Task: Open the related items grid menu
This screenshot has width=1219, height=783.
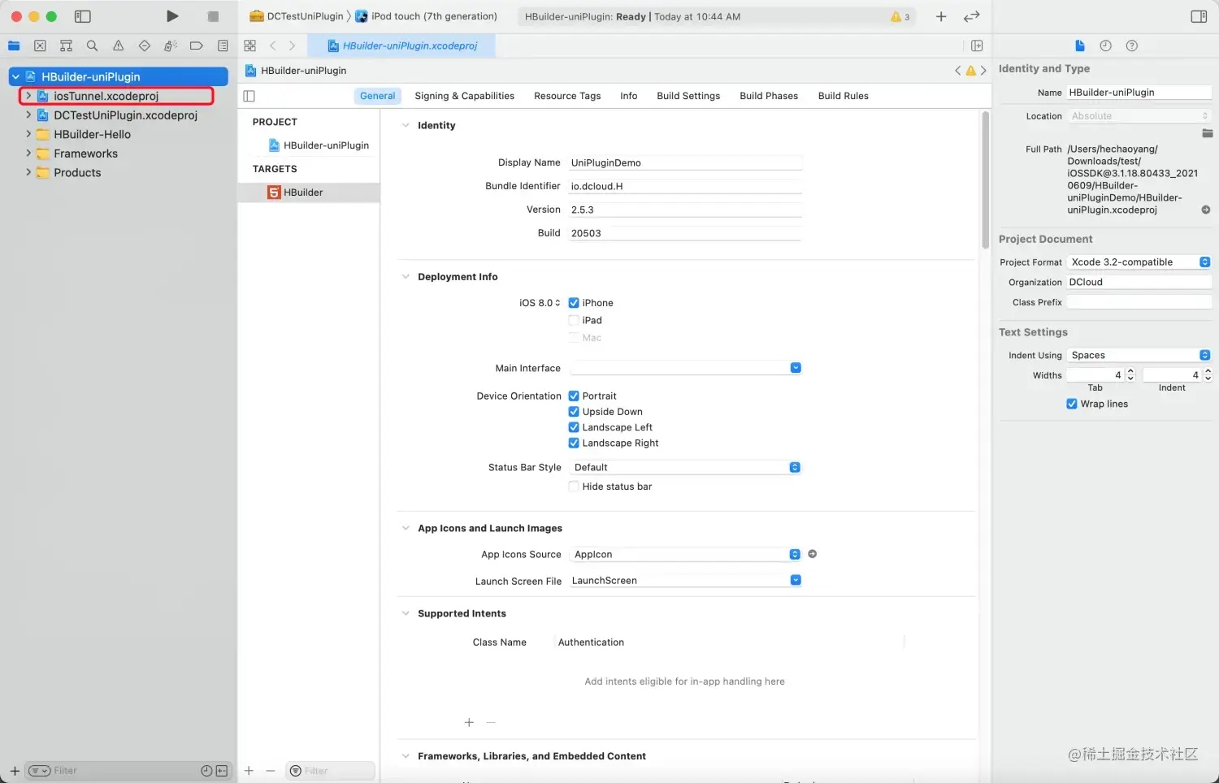Action: click(x=249, y=45)
